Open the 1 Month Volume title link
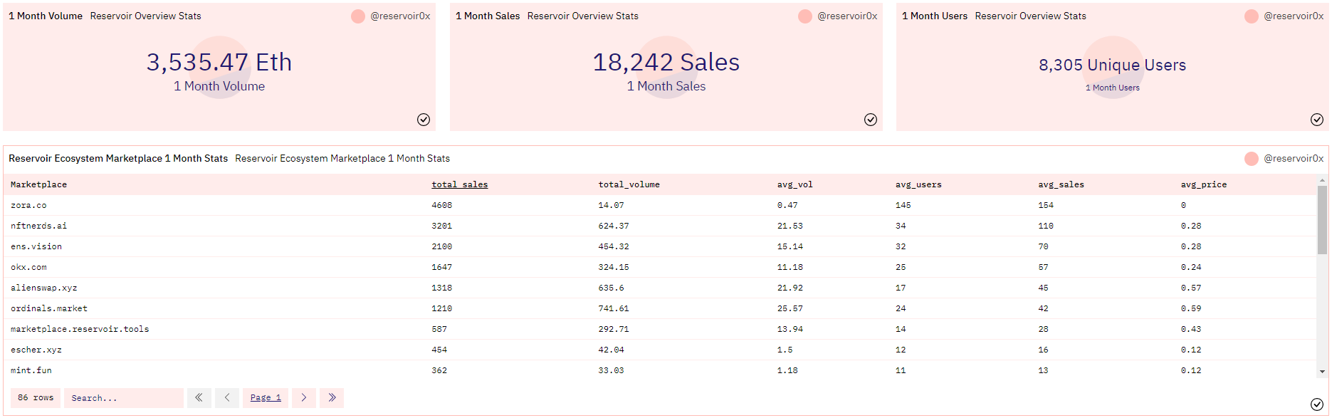This screenshot has width=1332, height=418. pos(46,16)
